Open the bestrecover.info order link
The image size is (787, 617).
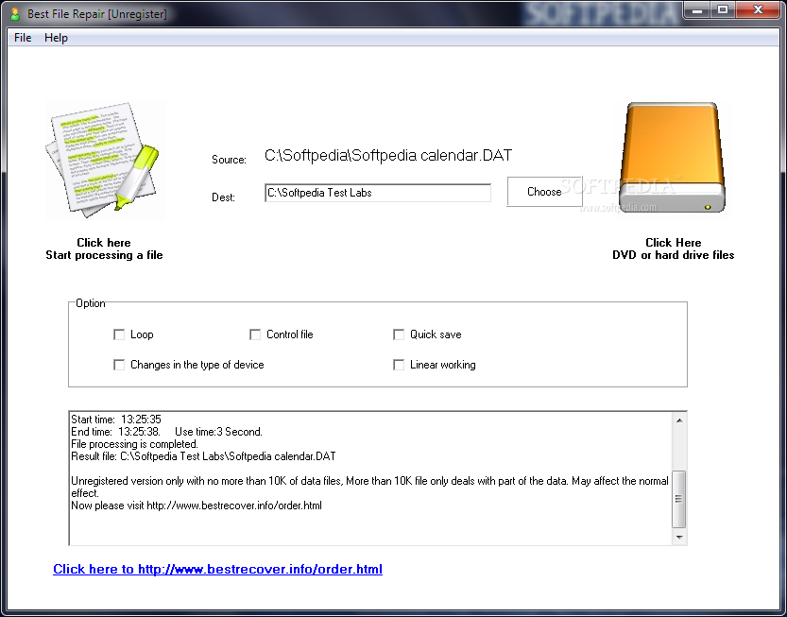pos(218,570)
